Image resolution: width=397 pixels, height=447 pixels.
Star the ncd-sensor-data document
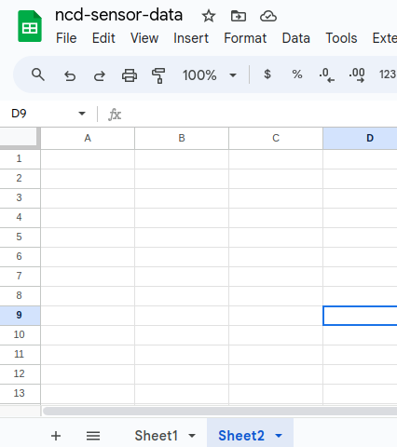pyautogui.click(x=209, y=16)
